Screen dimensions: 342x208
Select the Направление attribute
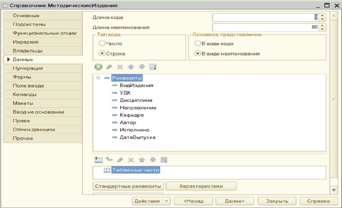point(138,108)
